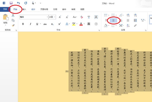The width and height of the screenshot is (152, 102).
Task: Toggle strikethrough abc formatting
Action: 45,24
